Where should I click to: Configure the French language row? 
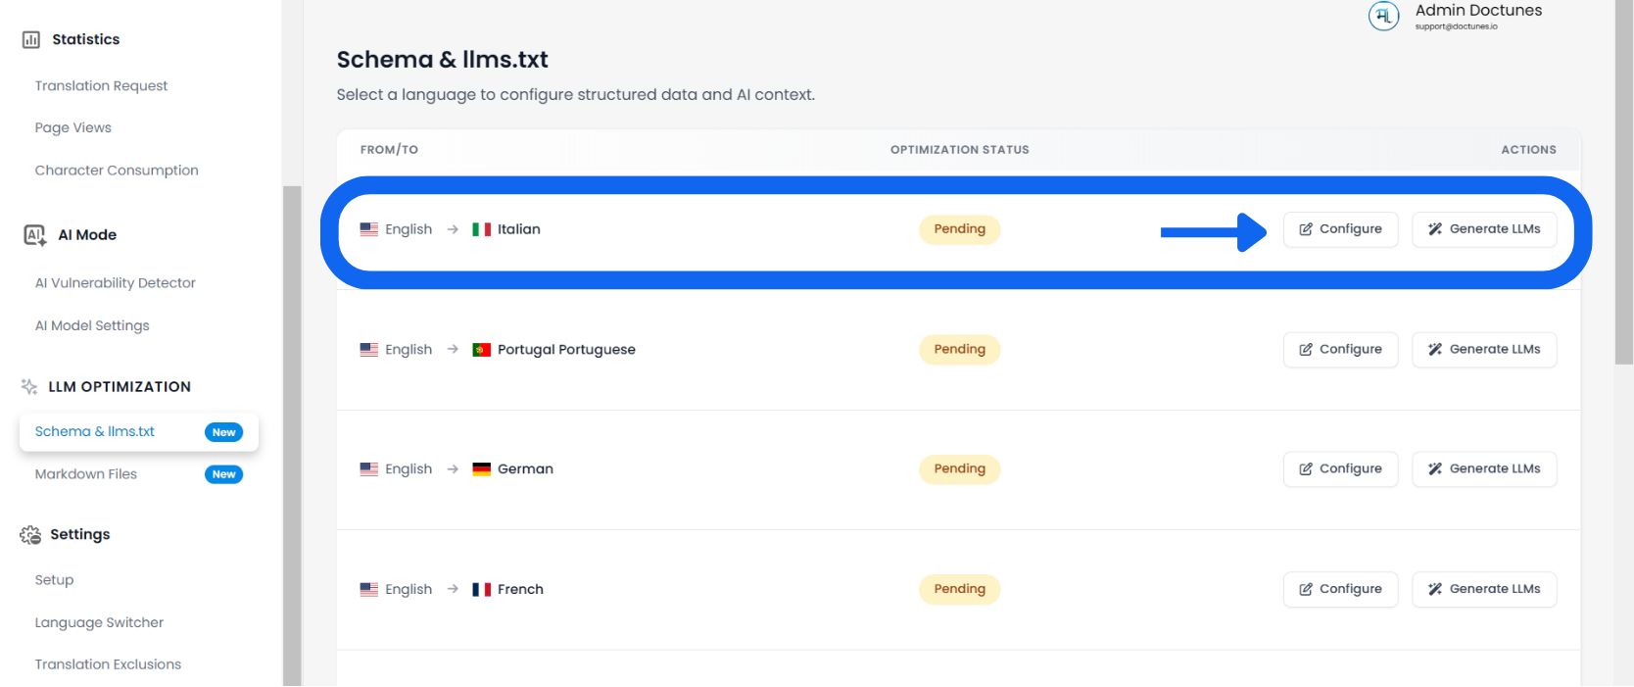1340,590
